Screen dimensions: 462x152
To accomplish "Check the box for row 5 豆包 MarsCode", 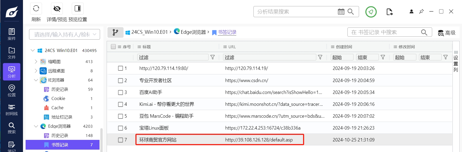I will [x=120, y=116].
